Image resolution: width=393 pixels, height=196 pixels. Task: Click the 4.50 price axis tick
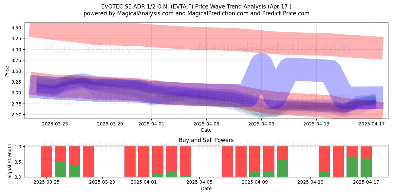point(16,28)
